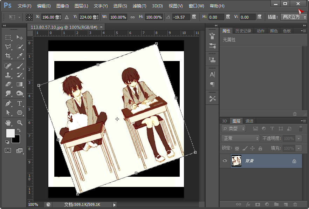
Task: Toggle lock position icon
Action: point(253,148)
